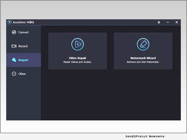Select the highlighted Repair label
The height and width of the screenshot is (140, 187).
click(x=23, y=60)
